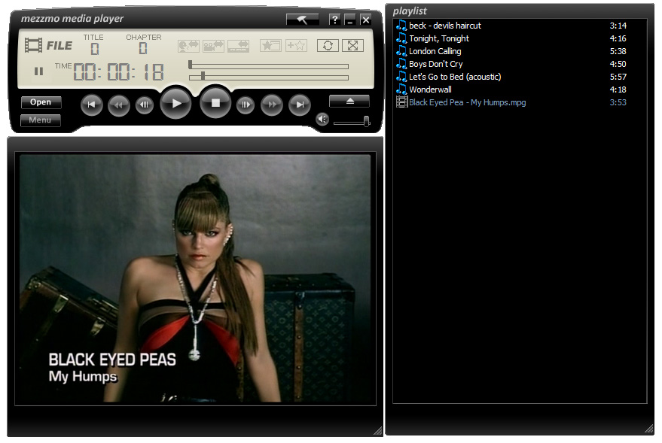Select 'Tonight, Tonight' in the playlist
The height and width of the screenshot is (443, 662).
pyautogui.click(x=439, y=39)
